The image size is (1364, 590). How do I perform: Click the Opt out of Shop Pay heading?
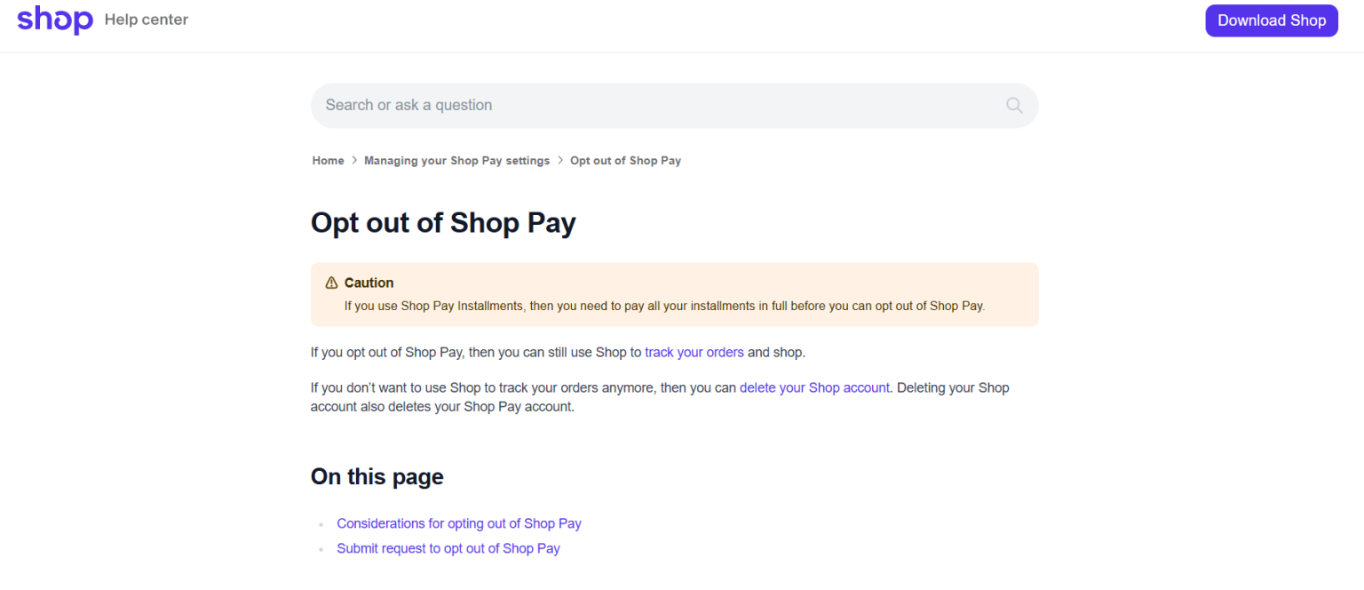(443, 222)
